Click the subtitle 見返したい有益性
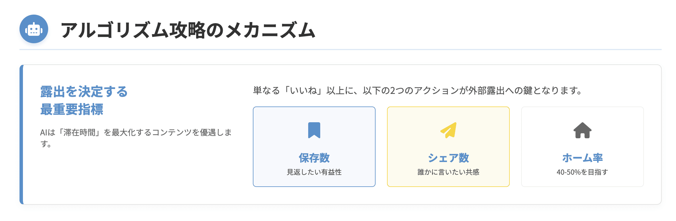The image size is (676, 221). point(314,172)
